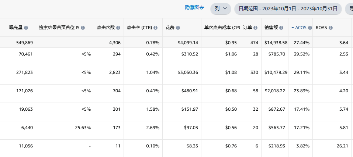Click total clicks value 4,306
Screen dimensions: 353x157
tap(115, 42)
